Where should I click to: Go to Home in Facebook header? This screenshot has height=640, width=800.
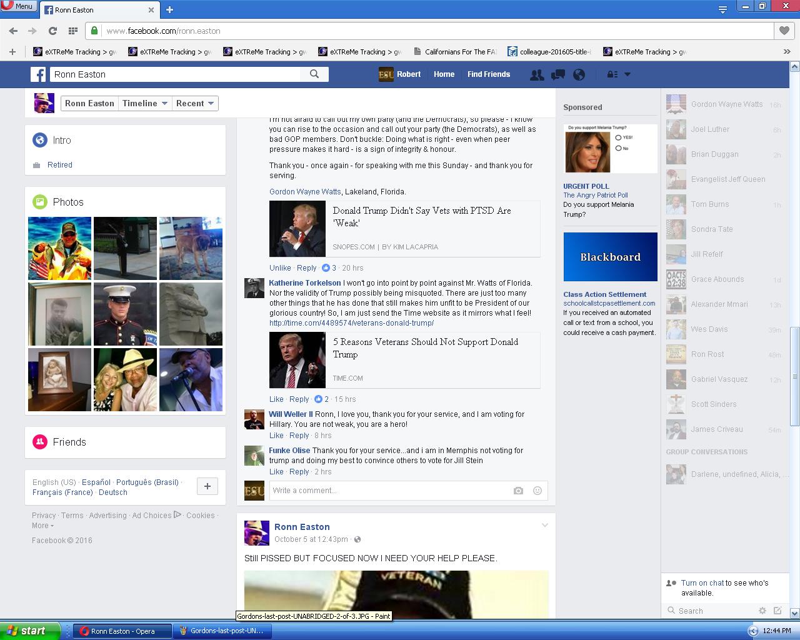[444, 74]
